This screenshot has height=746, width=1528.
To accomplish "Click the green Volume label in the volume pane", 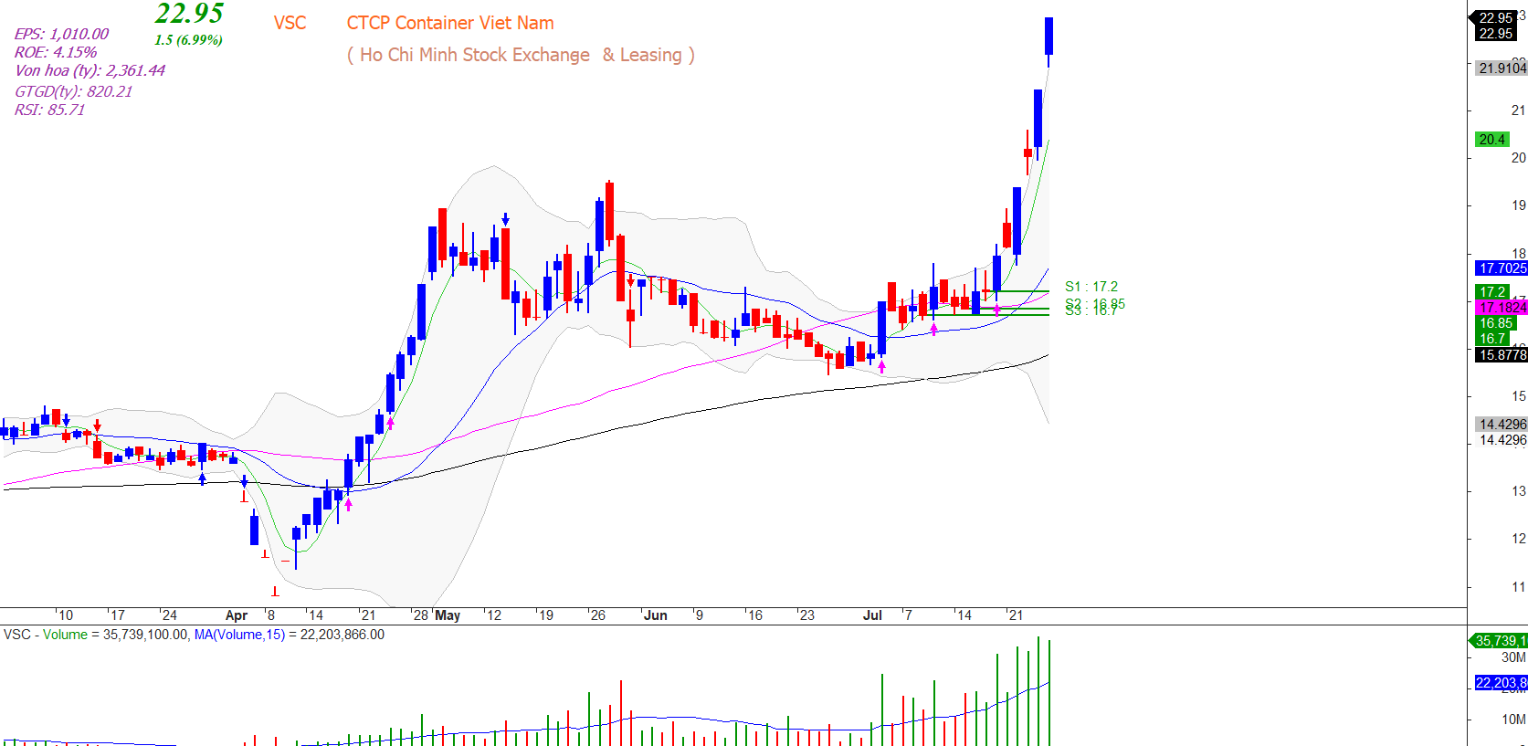I will pyautogui.click(x=65, y=635).
